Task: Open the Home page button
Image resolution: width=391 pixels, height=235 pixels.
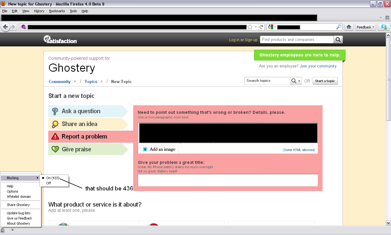Action: click(x=349, y=27)
